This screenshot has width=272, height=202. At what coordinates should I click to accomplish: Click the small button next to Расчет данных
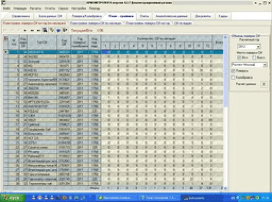coord(264,84)
